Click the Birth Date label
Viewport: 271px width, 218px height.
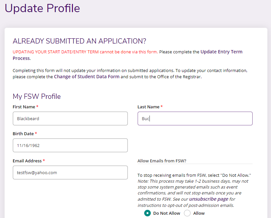coord(23,134)
